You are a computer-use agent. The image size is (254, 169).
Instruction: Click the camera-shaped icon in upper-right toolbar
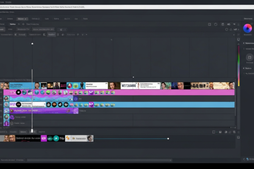(x=229, y=24)
